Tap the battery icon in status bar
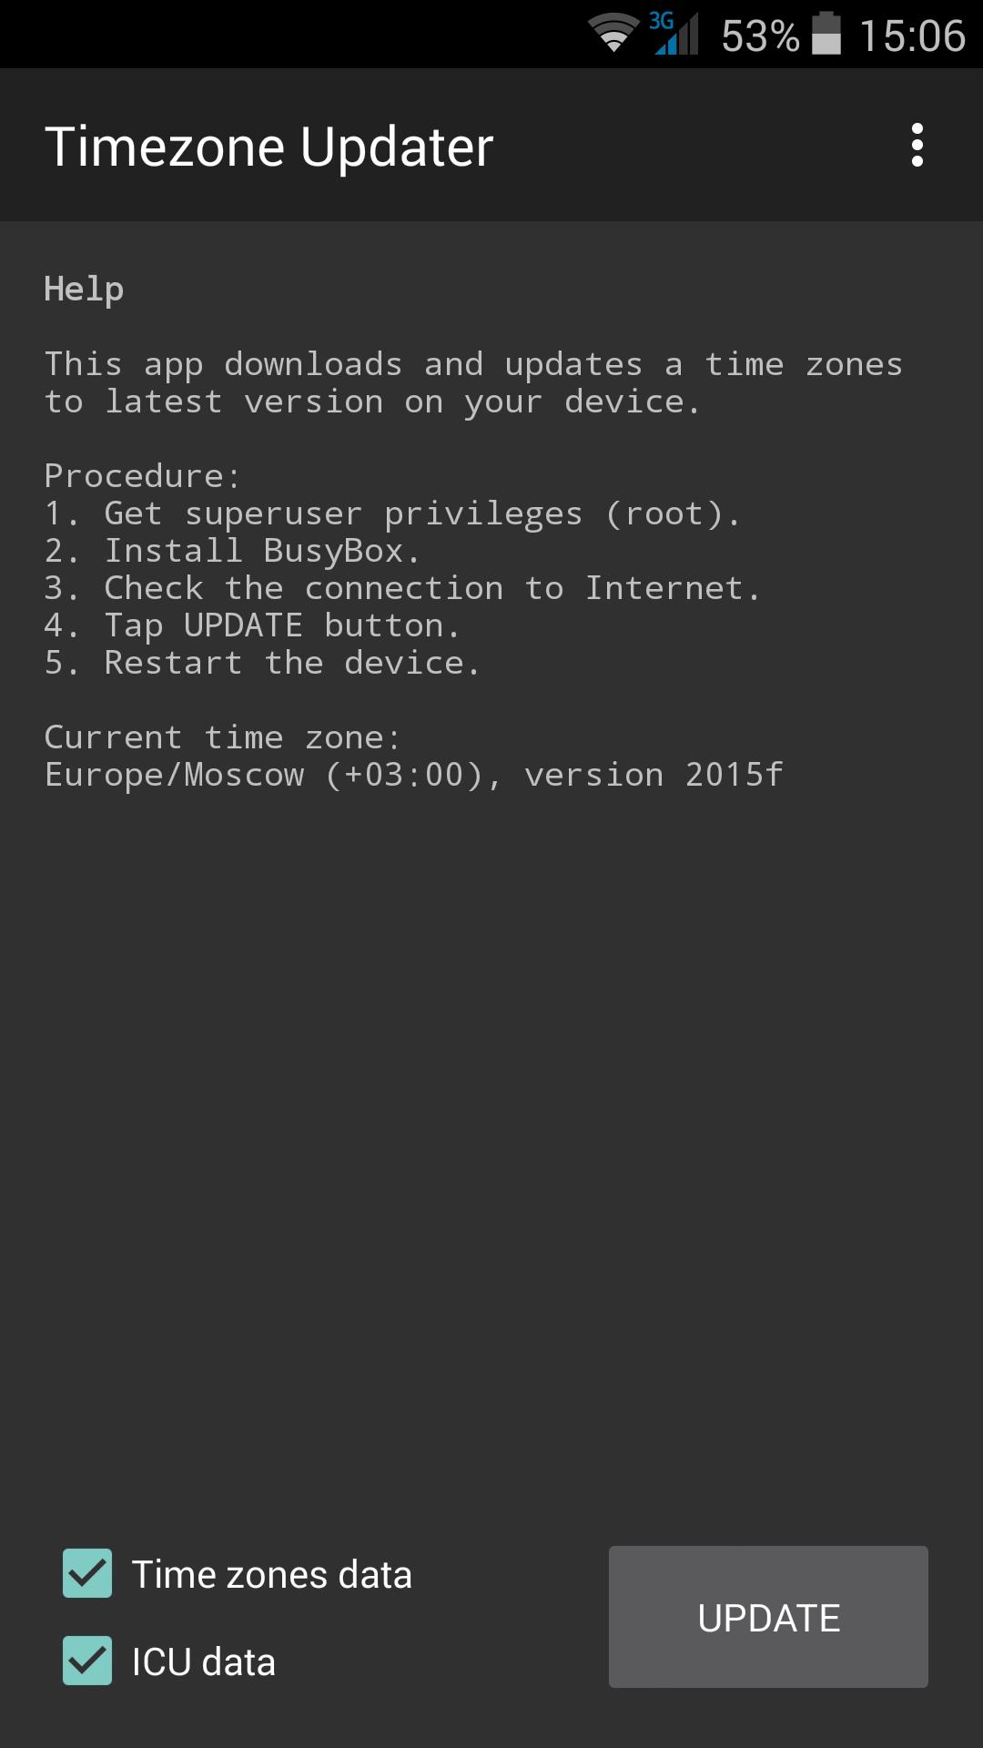Screen dimensions: 983x1748 826,34
